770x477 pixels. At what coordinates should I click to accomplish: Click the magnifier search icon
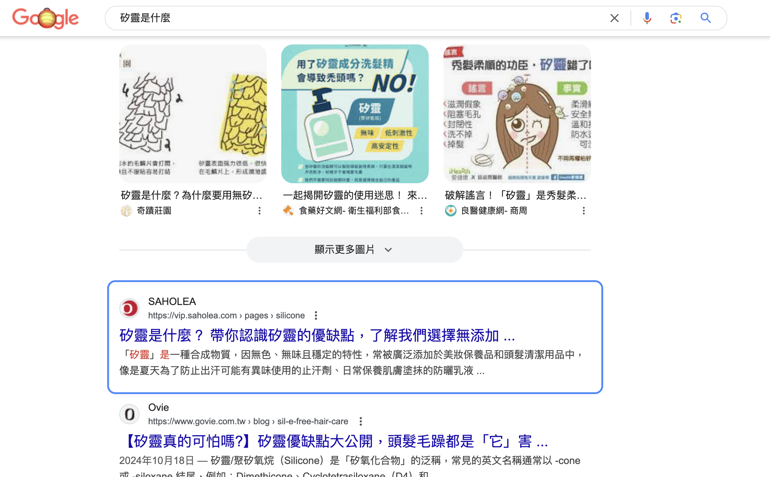(x=706, y=18)
